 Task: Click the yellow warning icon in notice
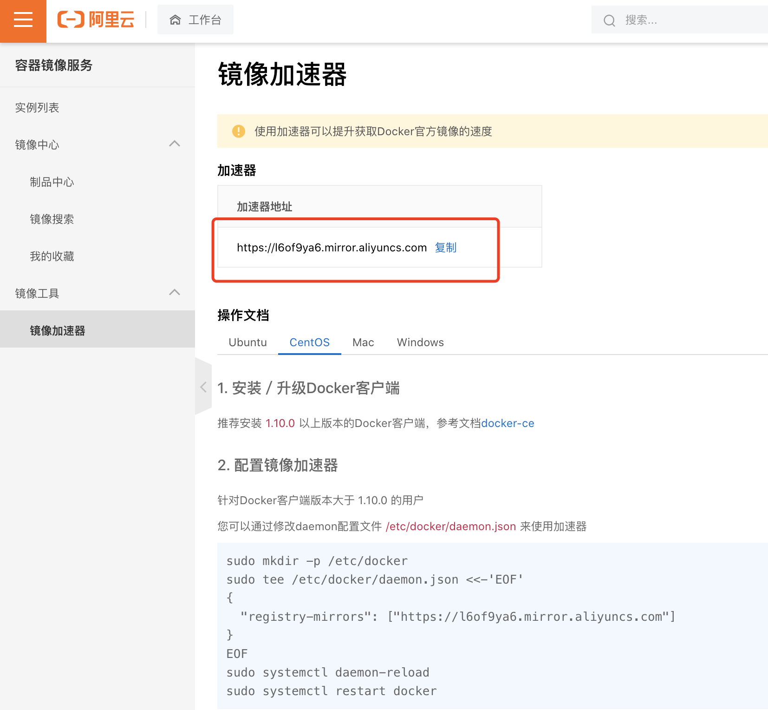click(239, 131)
